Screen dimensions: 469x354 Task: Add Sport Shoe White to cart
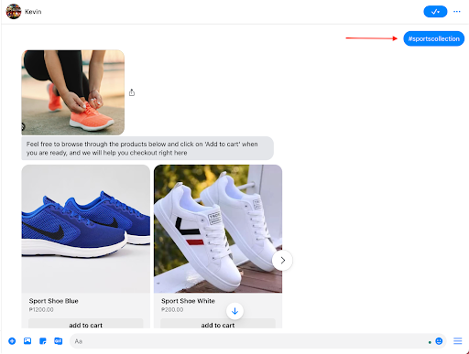(x=218, y=325)
